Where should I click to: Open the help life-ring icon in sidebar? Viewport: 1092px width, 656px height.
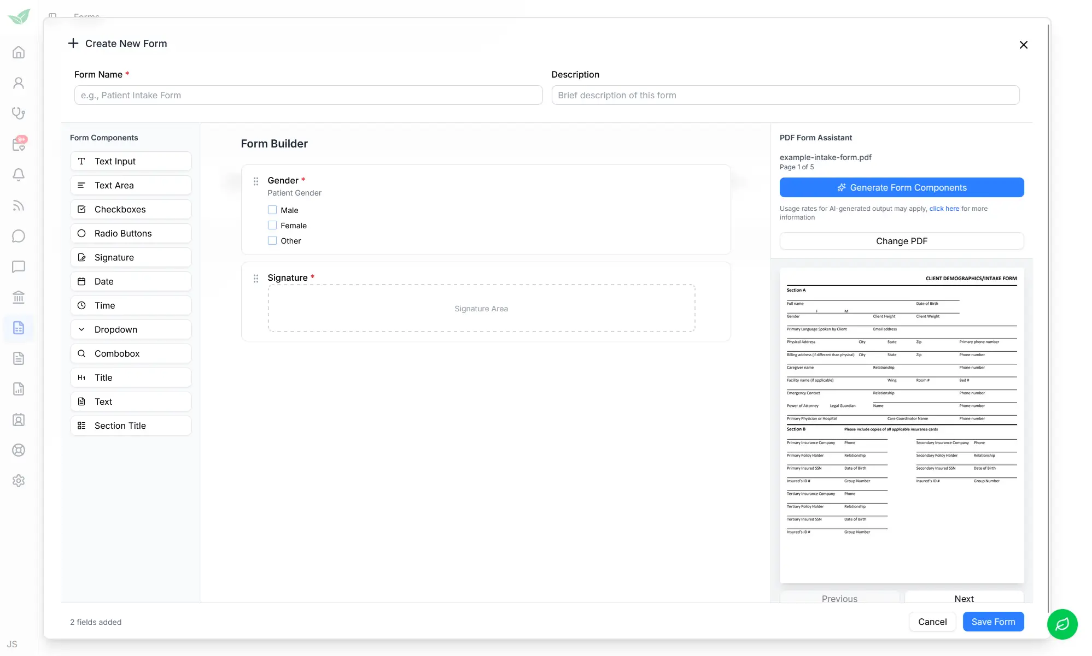[19, 450]
